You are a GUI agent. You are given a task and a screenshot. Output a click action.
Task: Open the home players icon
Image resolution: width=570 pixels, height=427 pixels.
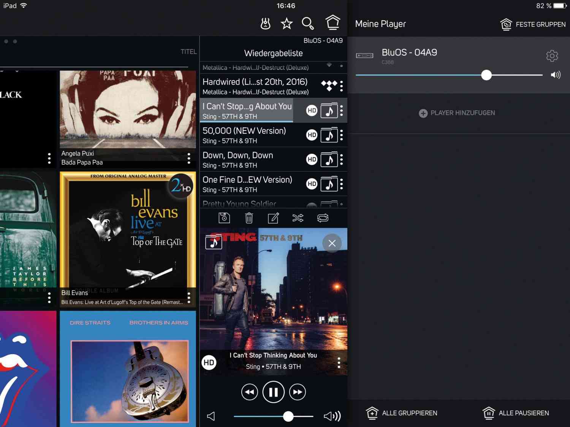click(x=332, y=22)
